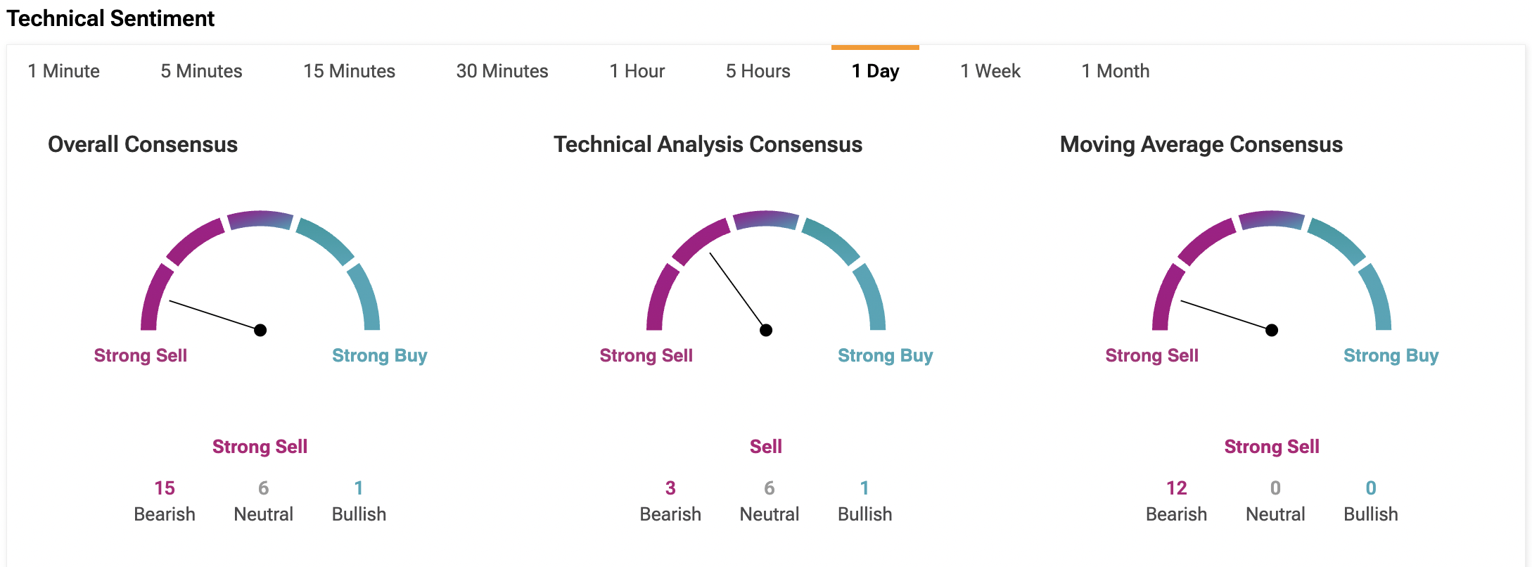1532x567 pixels.
Task: Click the active 1 Day tab
Action: (x=875, y=71)
